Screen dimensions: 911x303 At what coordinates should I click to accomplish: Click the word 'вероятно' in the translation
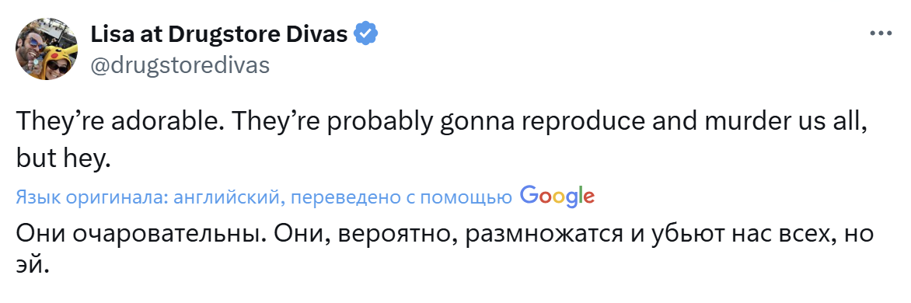click(397, 236)
